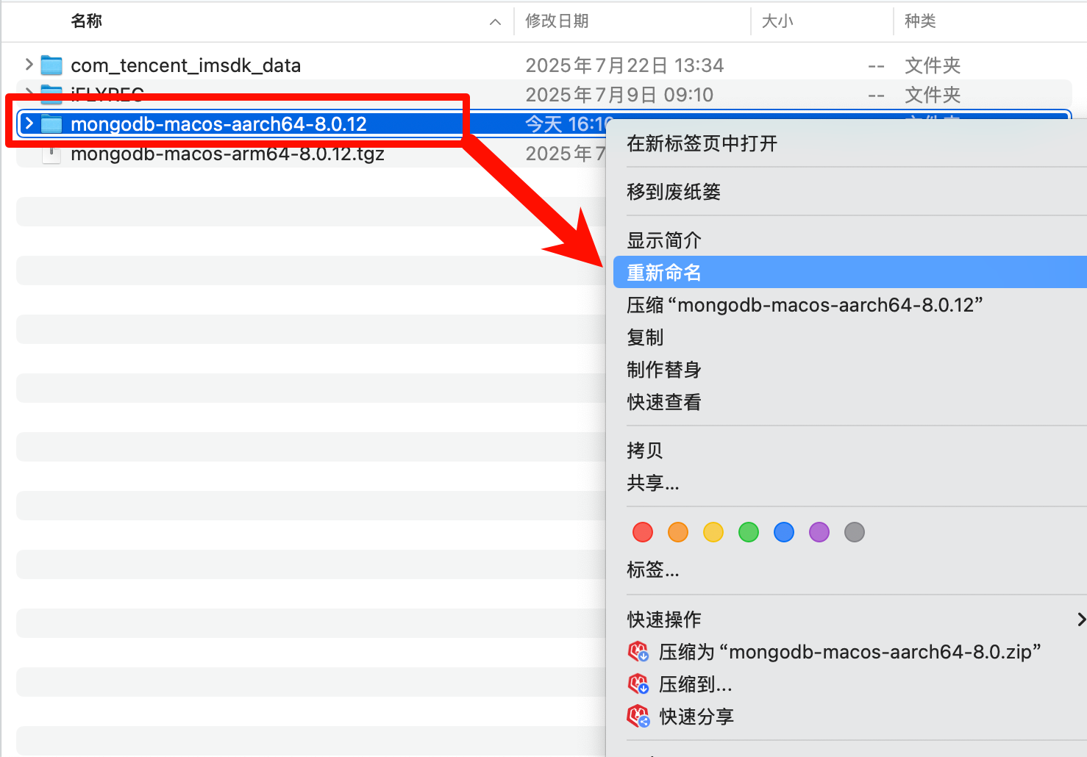Sort by the 修改日期 column header
This screenshot has width=1087, height=757.
click(557, 21)
